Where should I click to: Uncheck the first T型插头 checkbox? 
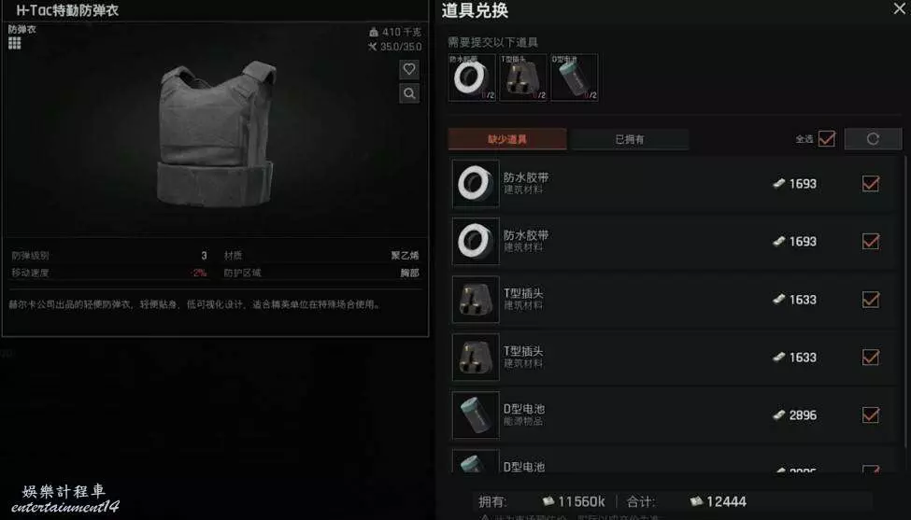870,300
